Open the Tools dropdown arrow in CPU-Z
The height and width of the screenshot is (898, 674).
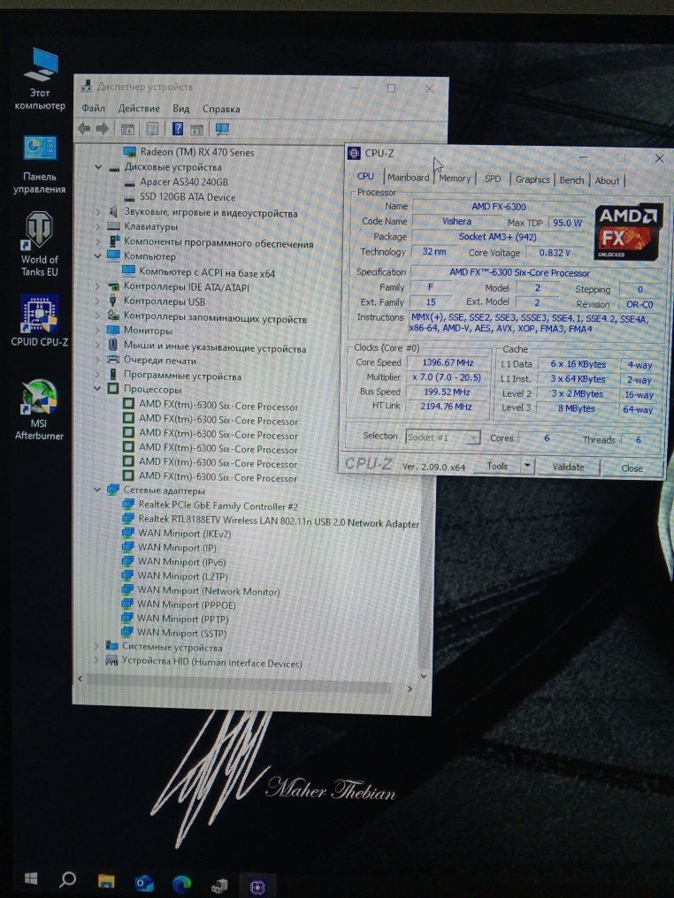click(x=527, y=466)
